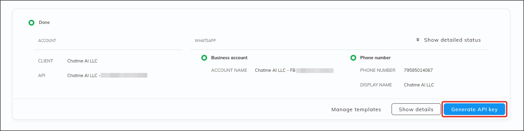Click the ACCOUNT NAME field label
This screenshot has height=131, width=524.
(x=229, y=70)
